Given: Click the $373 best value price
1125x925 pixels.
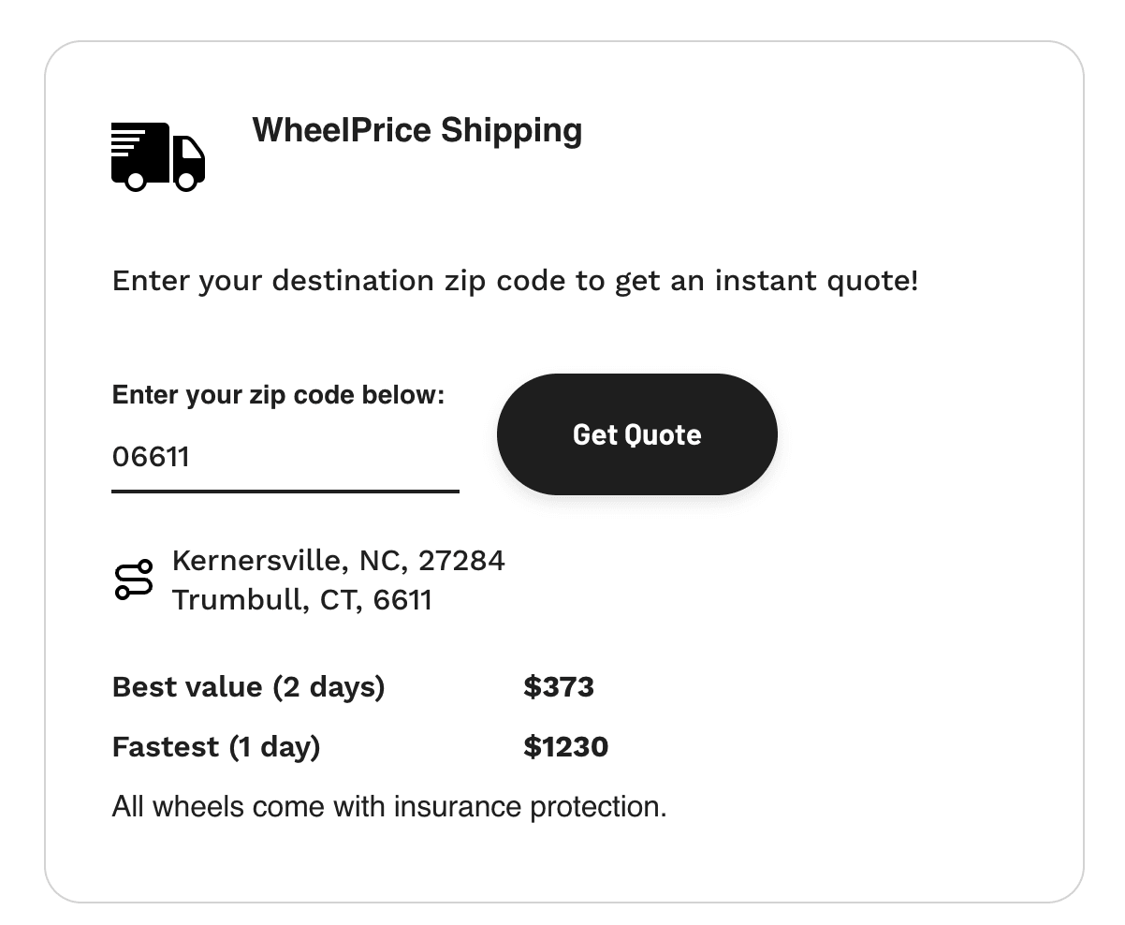Looking at the screenshot, I should coord(559,687).
